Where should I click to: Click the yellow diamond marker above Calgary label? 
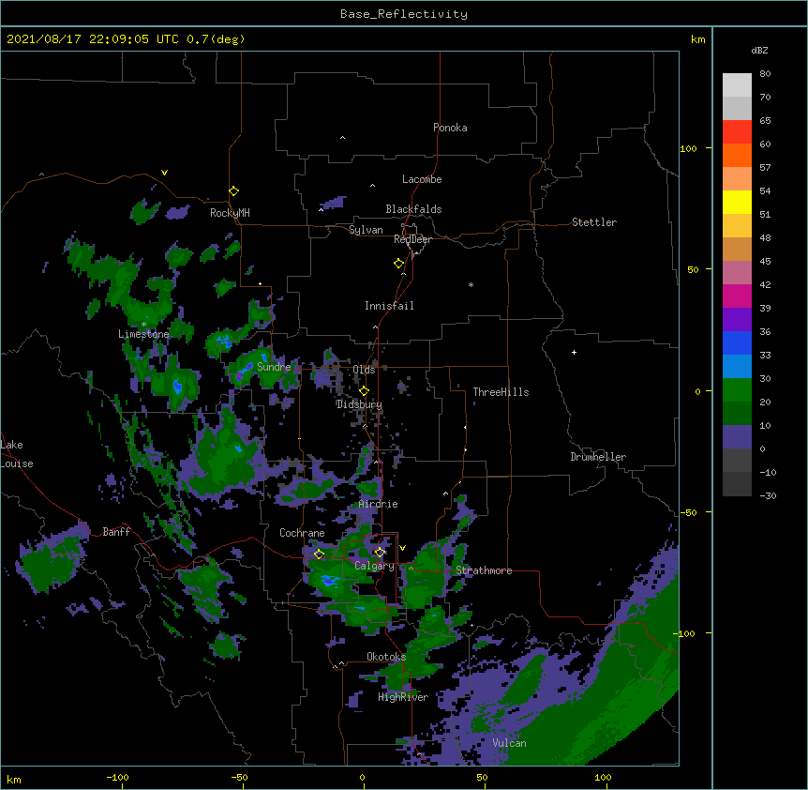(380, 553)
